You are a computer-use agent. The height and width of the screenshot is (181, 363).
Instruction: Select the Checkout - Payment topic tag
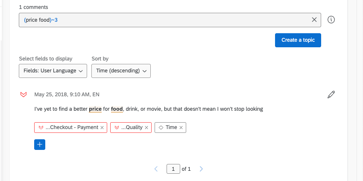pyautogui.click(x=71, y=127)
